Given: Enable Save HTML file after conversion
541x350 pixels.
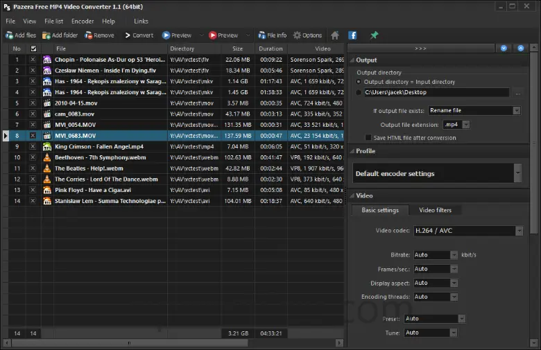Looking at the screenshot, I should pos(368,138).
